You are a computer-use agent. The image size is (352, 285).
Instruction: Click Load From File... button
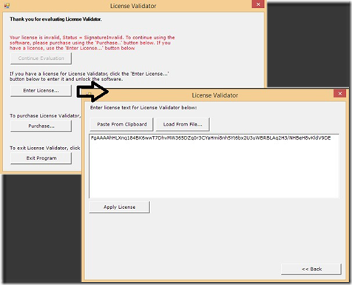click(x=183, y=125)
